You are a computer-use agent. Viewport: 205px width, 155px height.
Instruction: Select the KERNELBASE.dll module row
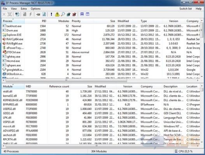click(101, 100)
